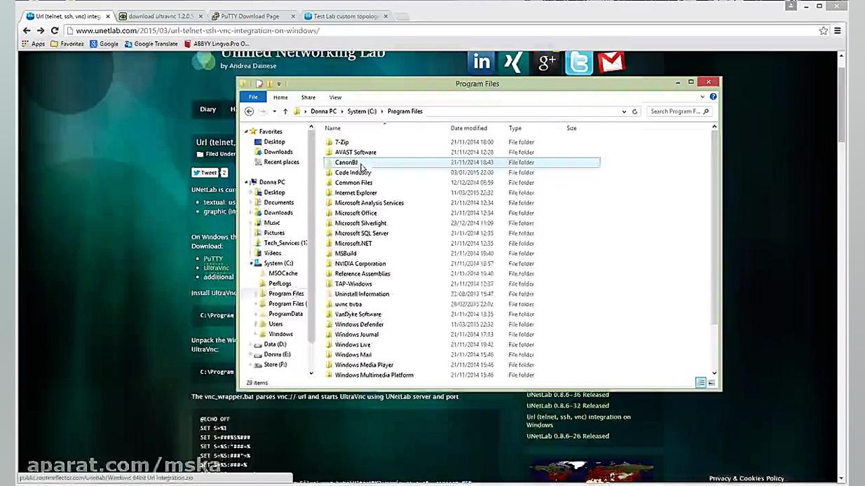Select the VanDyke Software folder
865x486 pixels.
pos(357,314)
